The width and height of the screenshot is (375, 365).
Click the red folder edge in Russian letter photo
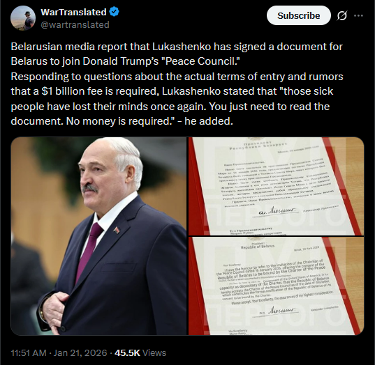click(196, 186)
